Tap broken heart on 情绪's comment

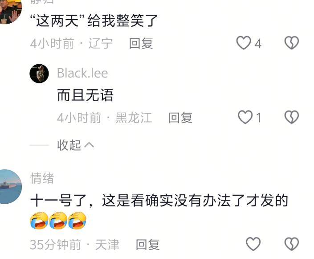pyautogui.click(x=292, y=244)
